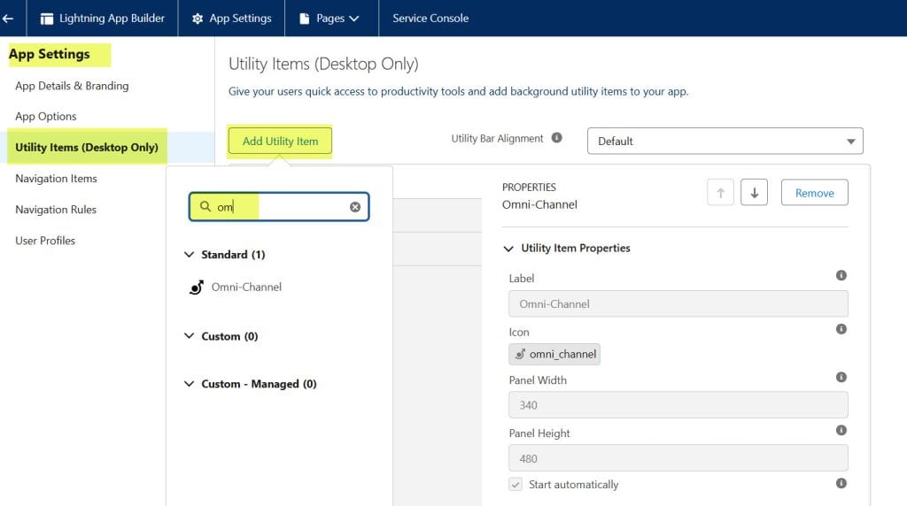Click the Panel Height info icon
The width and height of the screenshot is (907, 506).
click(x=841, y=430)
